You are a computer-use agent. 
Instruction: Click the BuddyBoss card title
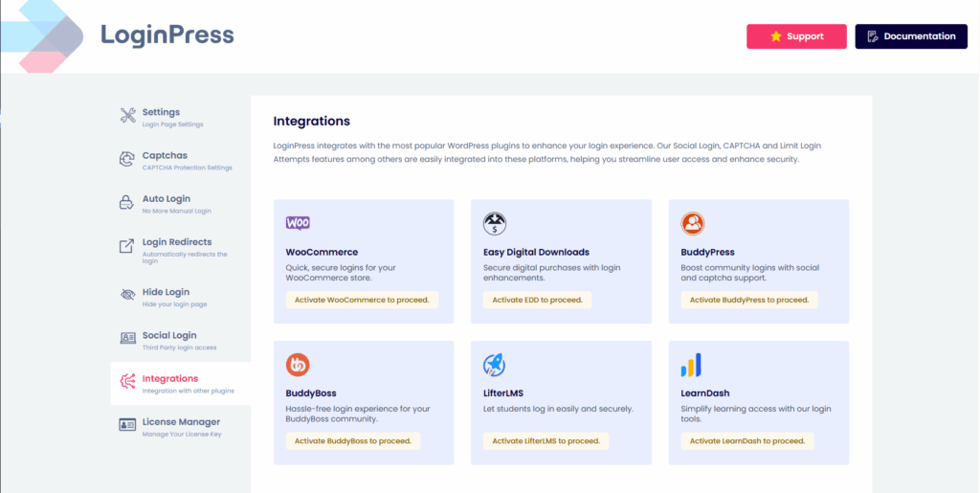click(x=311, y=393)
